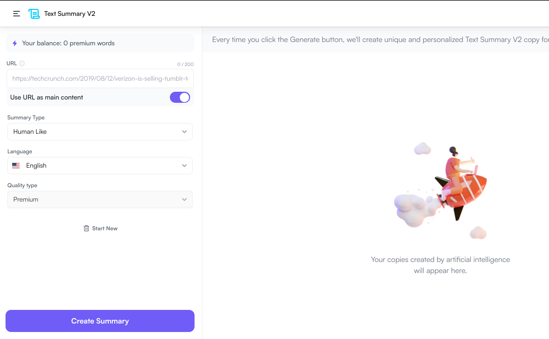Toggle Use URL as main content off

pyautogui.click(x=180, y=97)
